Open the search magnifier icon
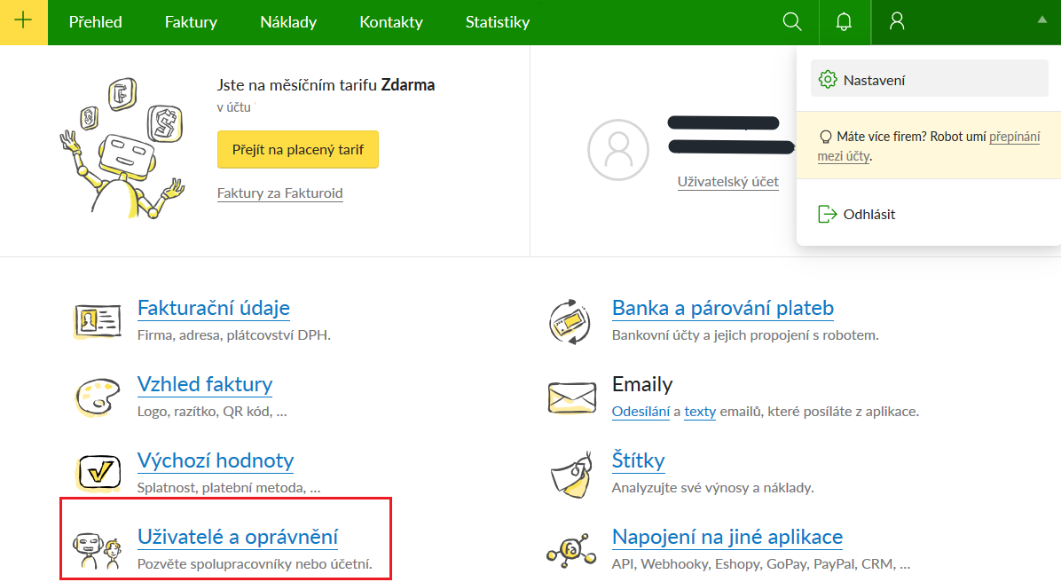The width and height of the screenshot is (1061, 582). (792, 22)
